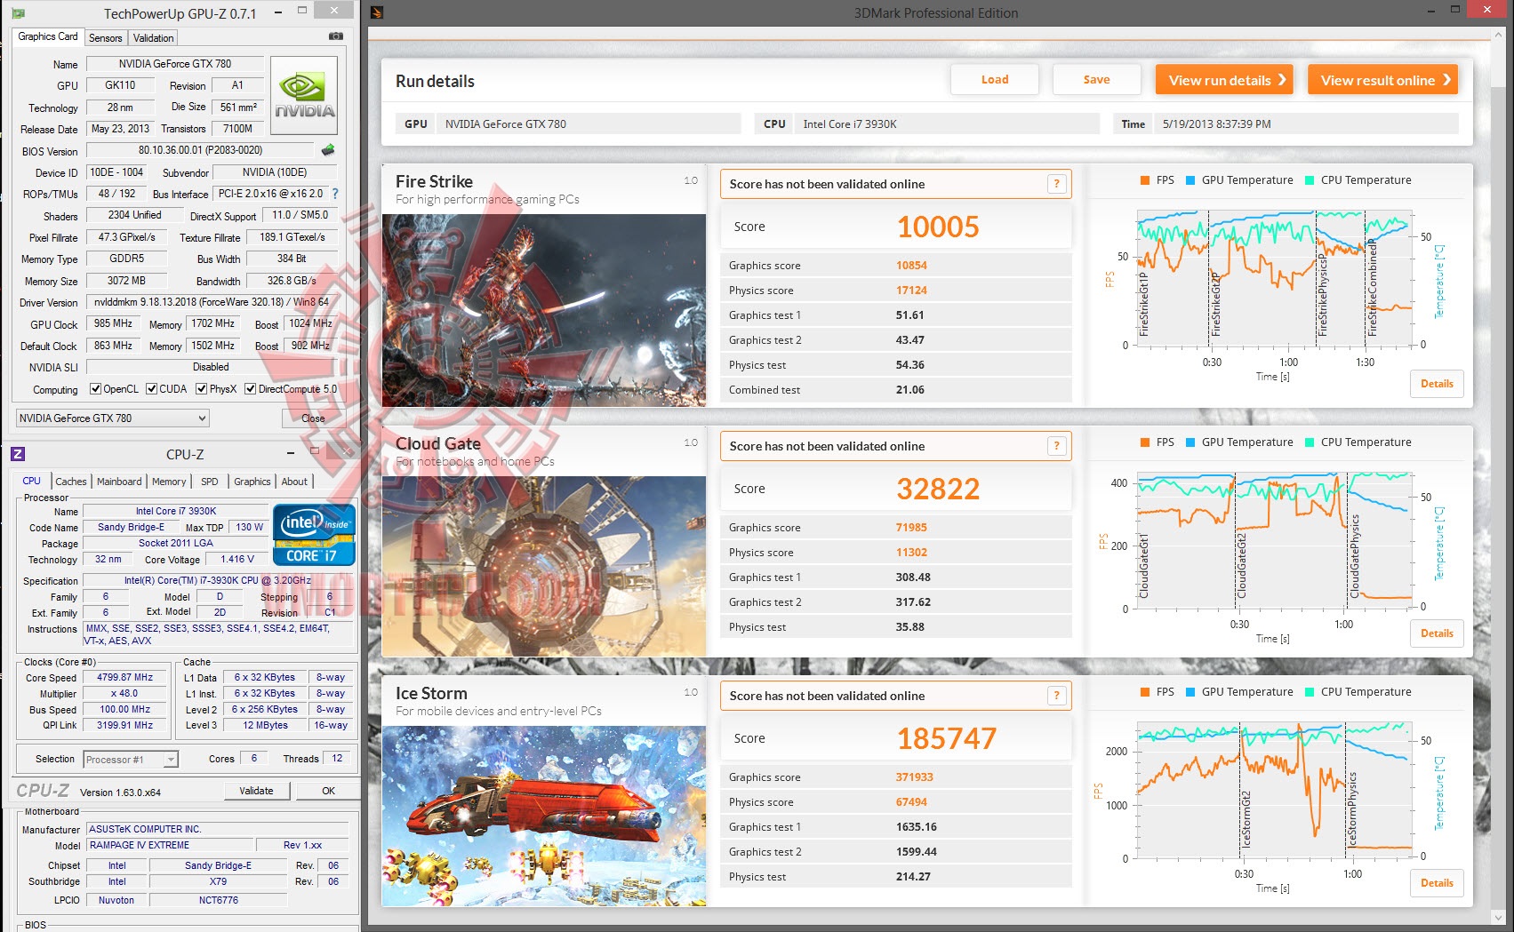
Task: Open Fire Strike chart Details button
Action: [1437, 384]
